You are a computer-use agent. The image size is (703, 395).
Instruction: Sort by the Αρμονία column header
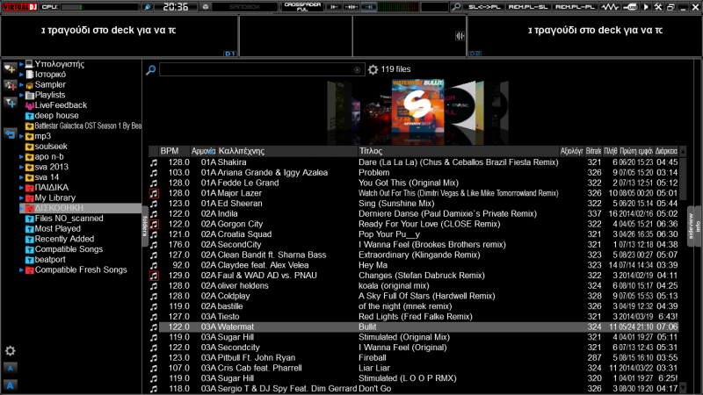pyautogui.click(x=203, y=151)
